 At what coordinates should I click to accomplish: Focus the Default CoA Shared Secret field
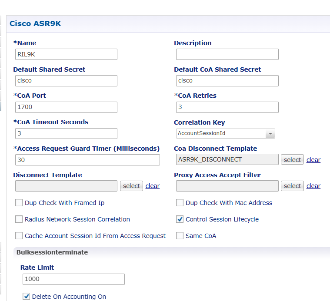click(227, 81)
